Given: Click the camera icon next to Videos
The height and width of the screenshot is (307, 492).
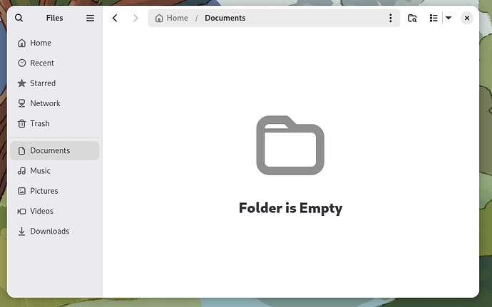Looking at the screenshot, I should [x=21, y=211].
